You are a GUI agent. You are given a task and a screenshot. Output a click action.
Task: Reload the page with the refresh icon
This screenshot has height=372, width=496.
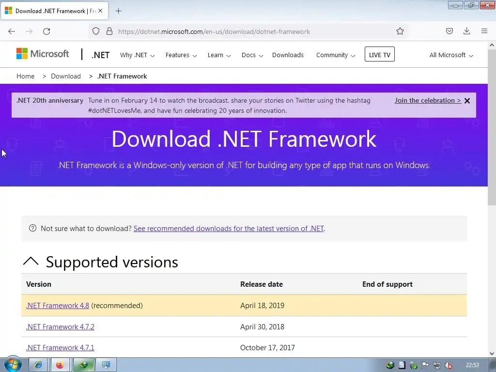point(46,31)
